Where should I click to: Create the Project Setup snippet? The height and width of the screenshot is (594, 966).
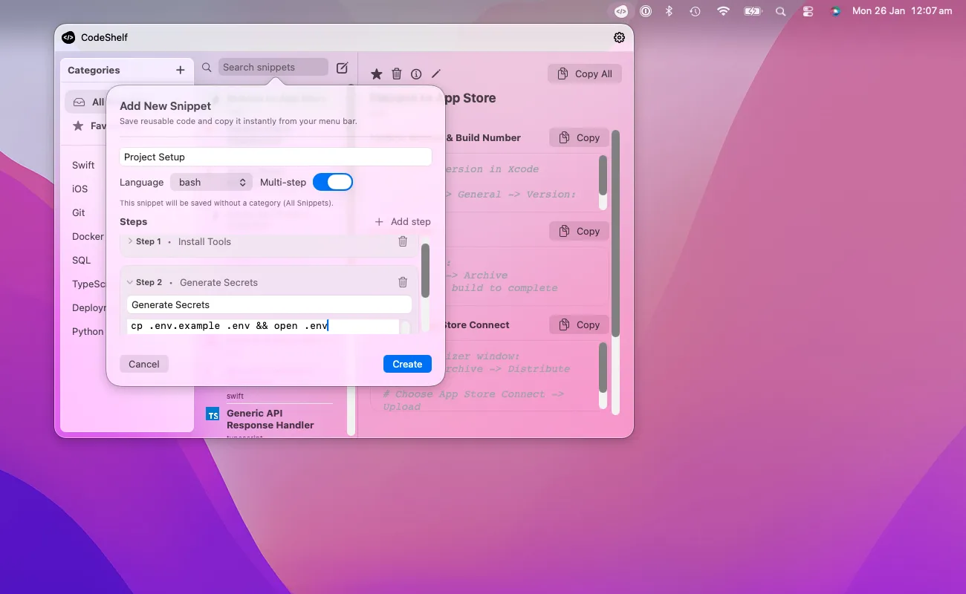[x=407, y=364]
